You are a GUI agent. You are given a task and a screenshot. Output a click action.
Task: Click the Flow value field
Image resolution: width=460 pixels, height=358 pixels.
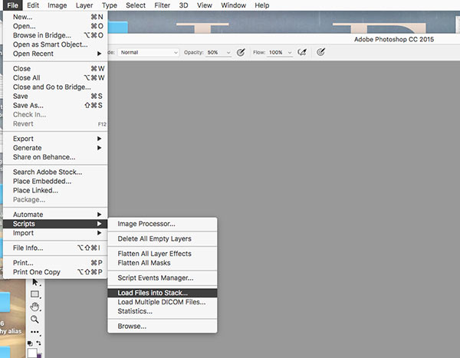click(277, 53)
